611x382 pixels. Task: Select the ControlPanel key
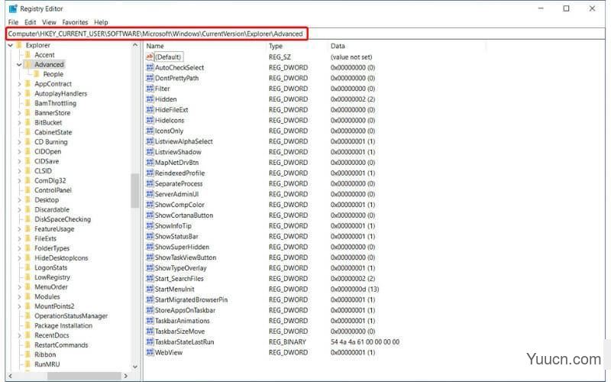click(x=53, y=190)
